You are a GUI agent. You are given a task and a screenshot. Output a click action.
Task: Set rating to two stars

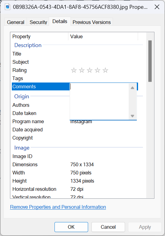82,70
